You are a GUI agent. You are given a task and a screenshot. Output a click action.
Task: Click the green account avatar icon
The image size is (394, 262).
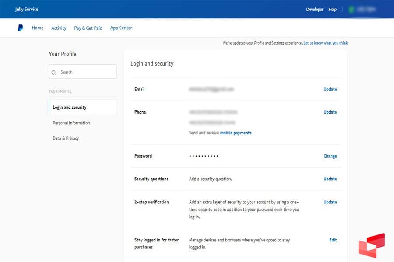point(351,9)
